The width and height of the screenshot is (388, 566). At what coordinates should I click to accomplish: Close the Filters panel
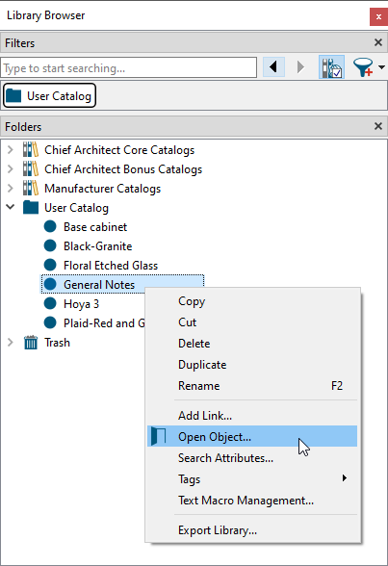(x=378, y=42)
